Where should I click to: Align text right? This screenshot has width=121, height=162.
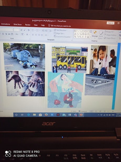point(39,35)
